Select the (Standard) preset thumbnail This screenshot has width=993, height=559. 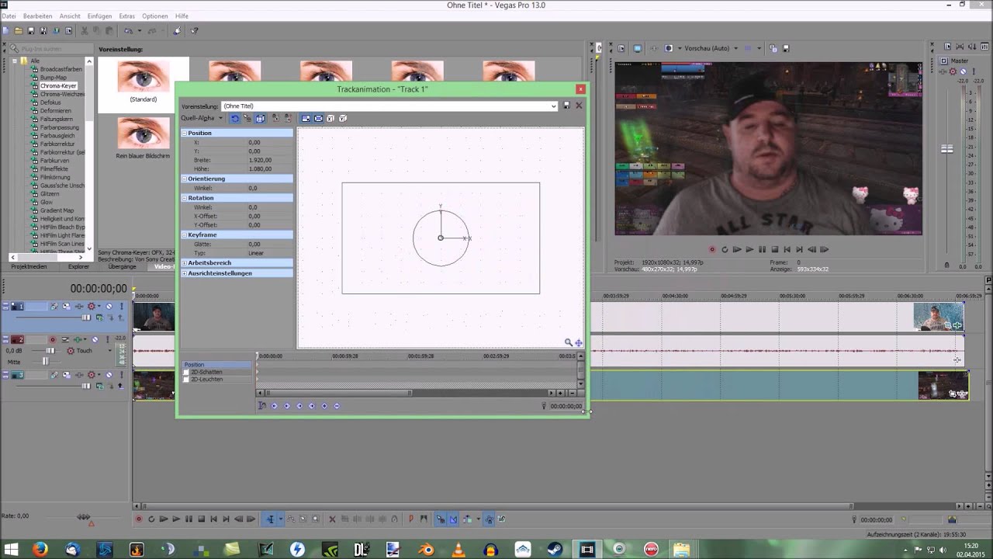coord(144,78)
